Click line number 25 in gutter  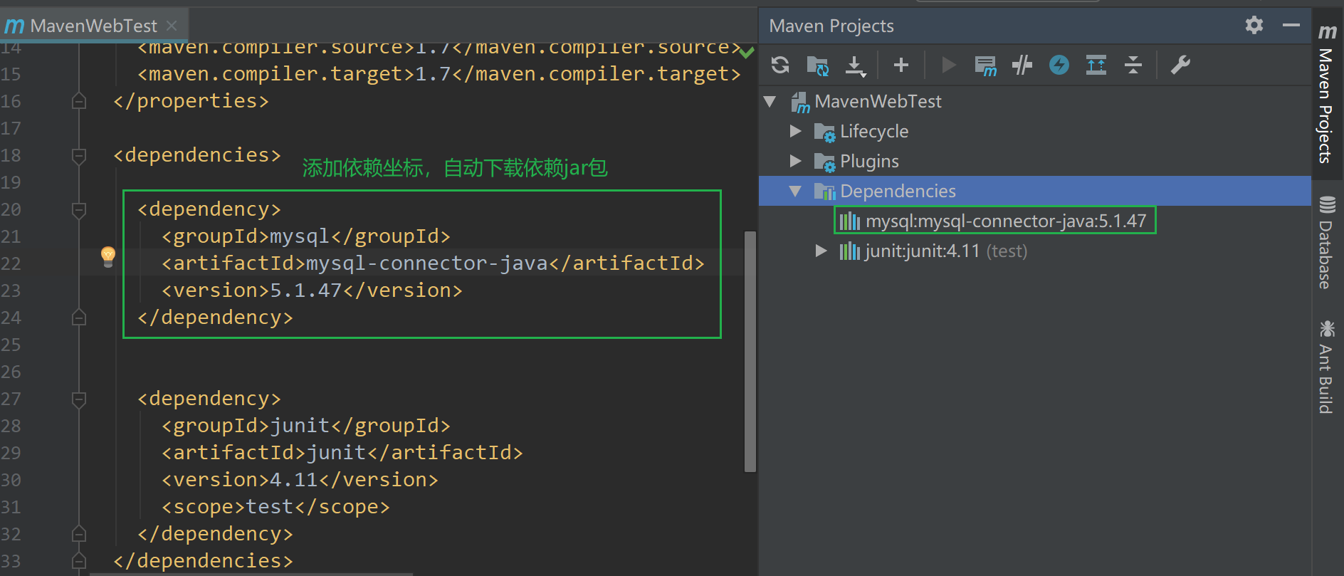pyautogui.click(x=11, y=345)
